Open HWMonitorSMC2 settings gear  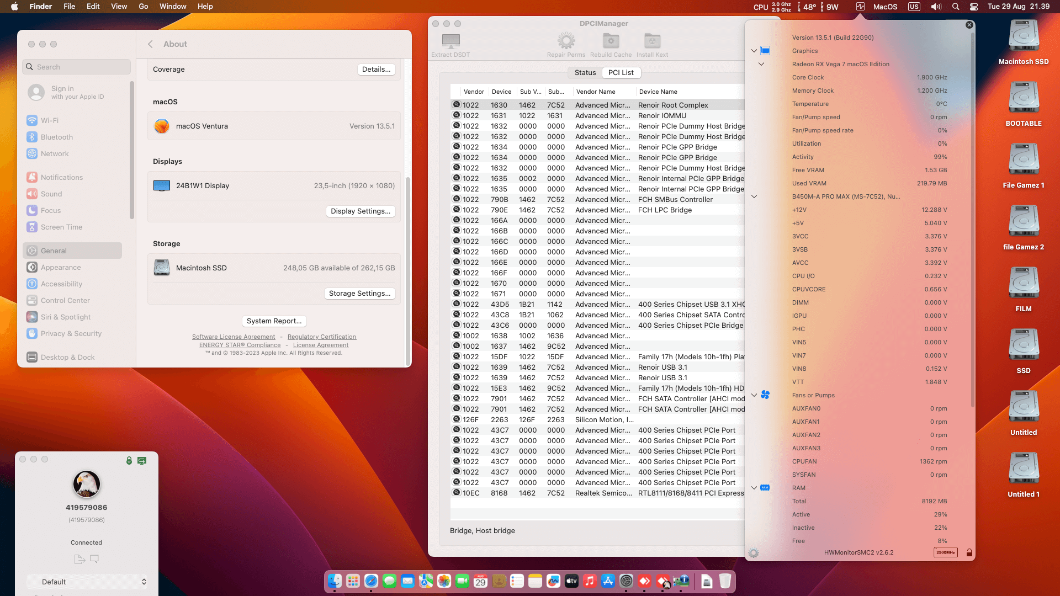point(754,553)
